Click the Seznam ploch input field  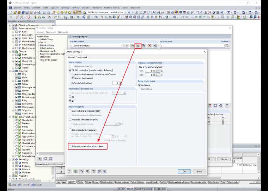(192, 45)
